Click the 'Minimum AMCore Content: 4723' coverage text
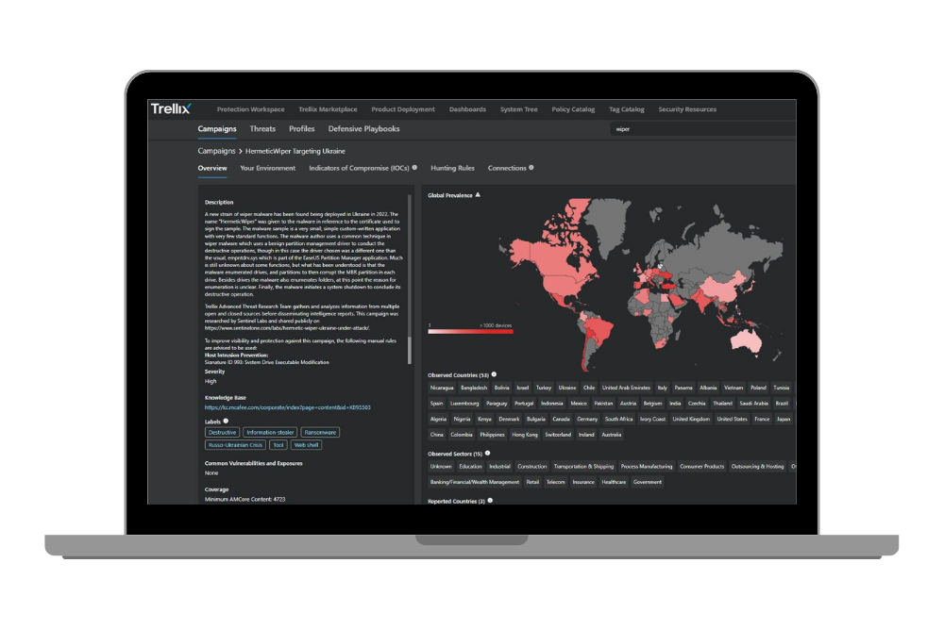Viewport: 944px width, 629px height. coord(245,499)
